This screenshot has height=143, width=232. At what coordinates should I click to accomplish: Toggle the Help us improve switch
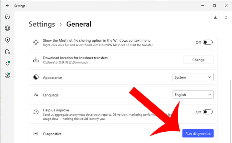[x=208, y=112]
